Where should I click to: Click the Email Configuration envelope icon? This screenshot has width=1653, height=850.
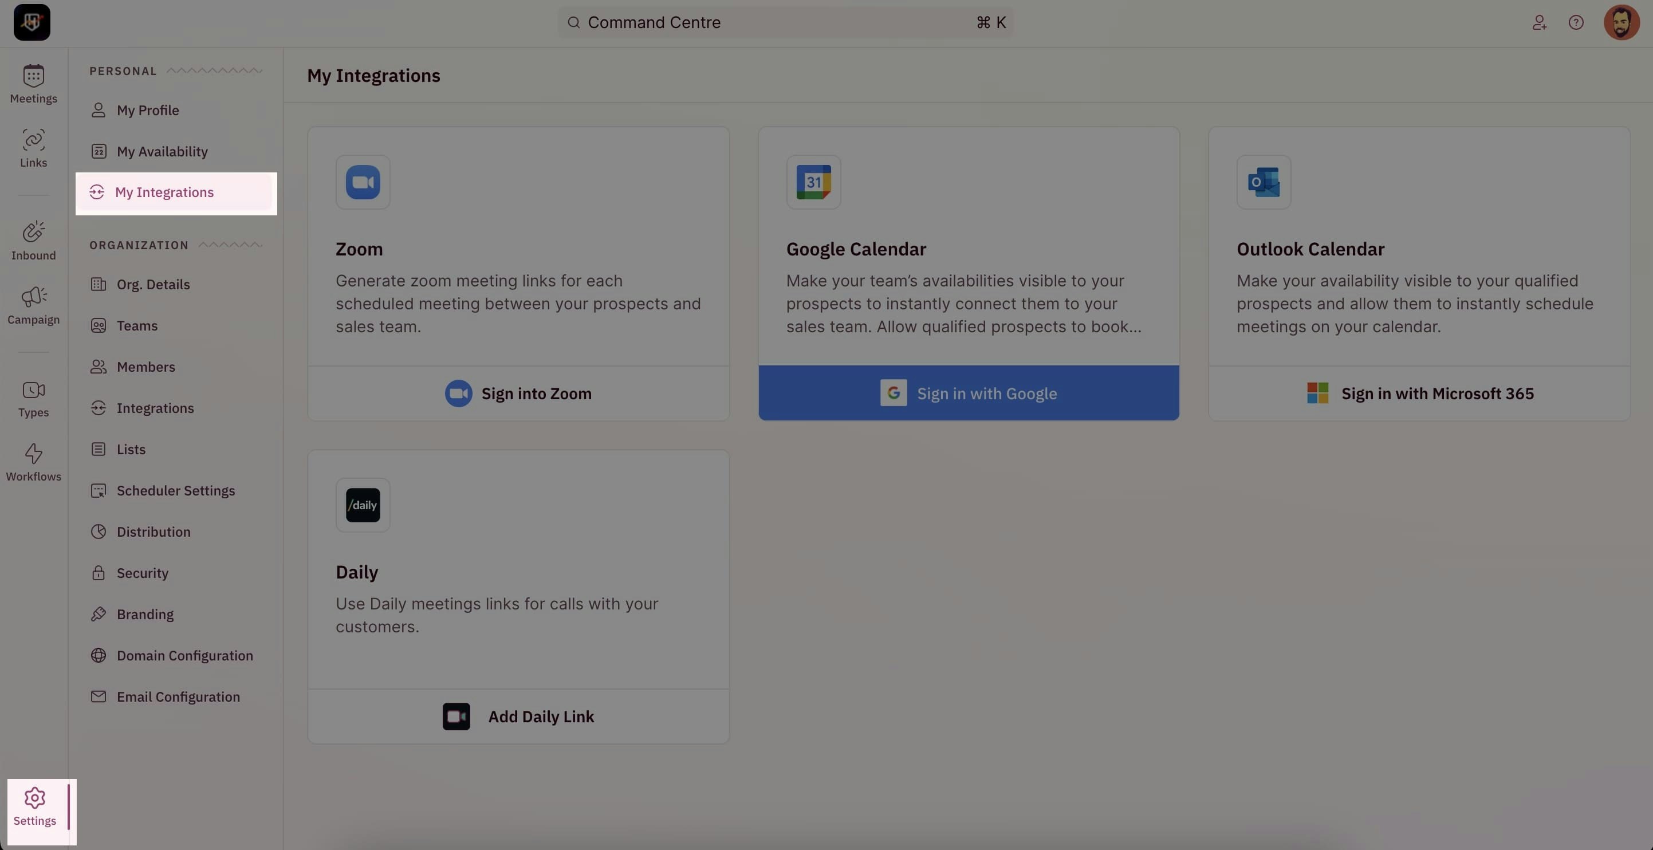[x=98, y=696]
